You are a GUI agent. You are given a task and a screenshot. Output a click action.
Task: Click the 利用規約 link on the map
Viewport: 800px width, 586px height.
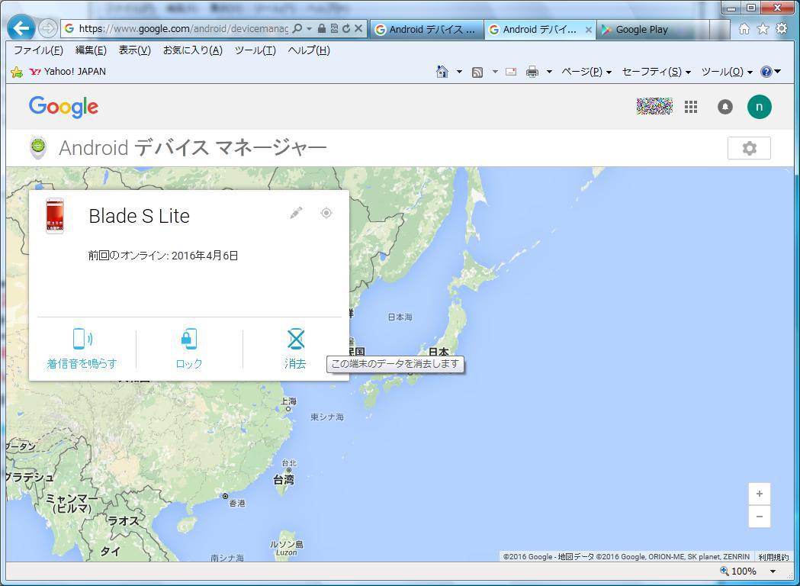(x=773, y=557)
